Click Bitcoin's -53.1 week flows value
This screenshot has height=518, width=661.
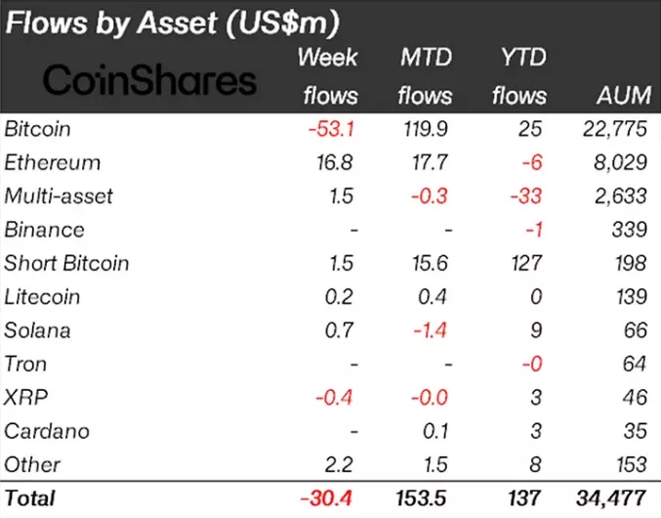click(332, 128)
